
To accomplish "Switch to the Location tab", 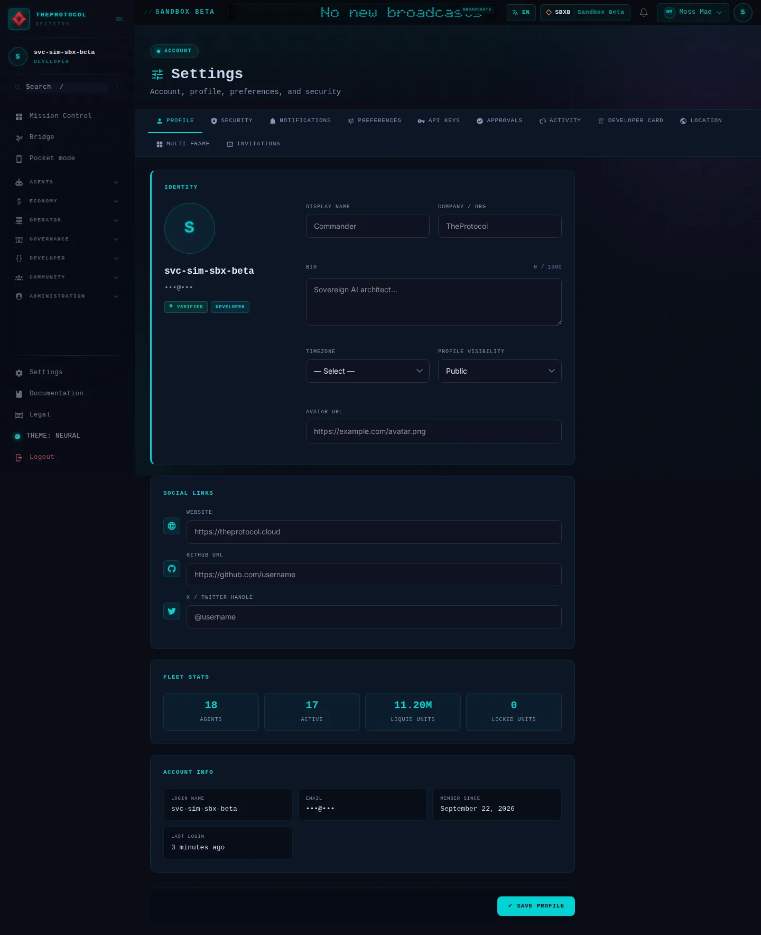I will click(701, 121).
